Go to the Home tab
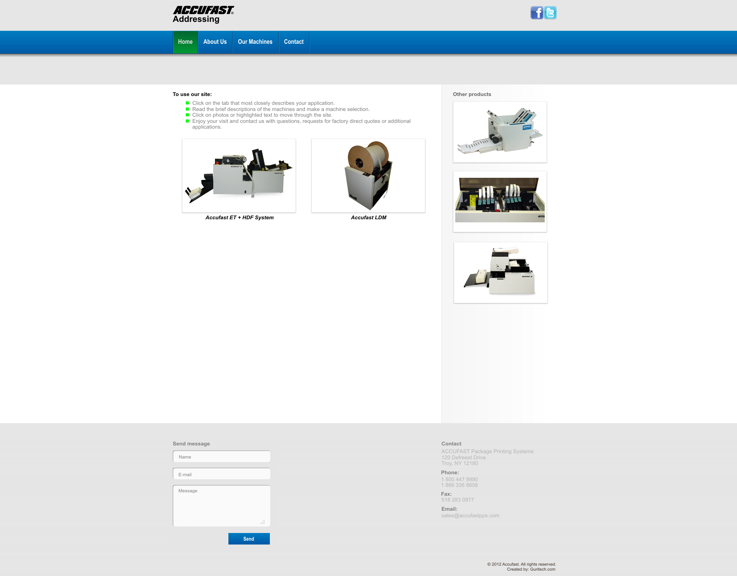The image size is (737, 576). point(185,42)
